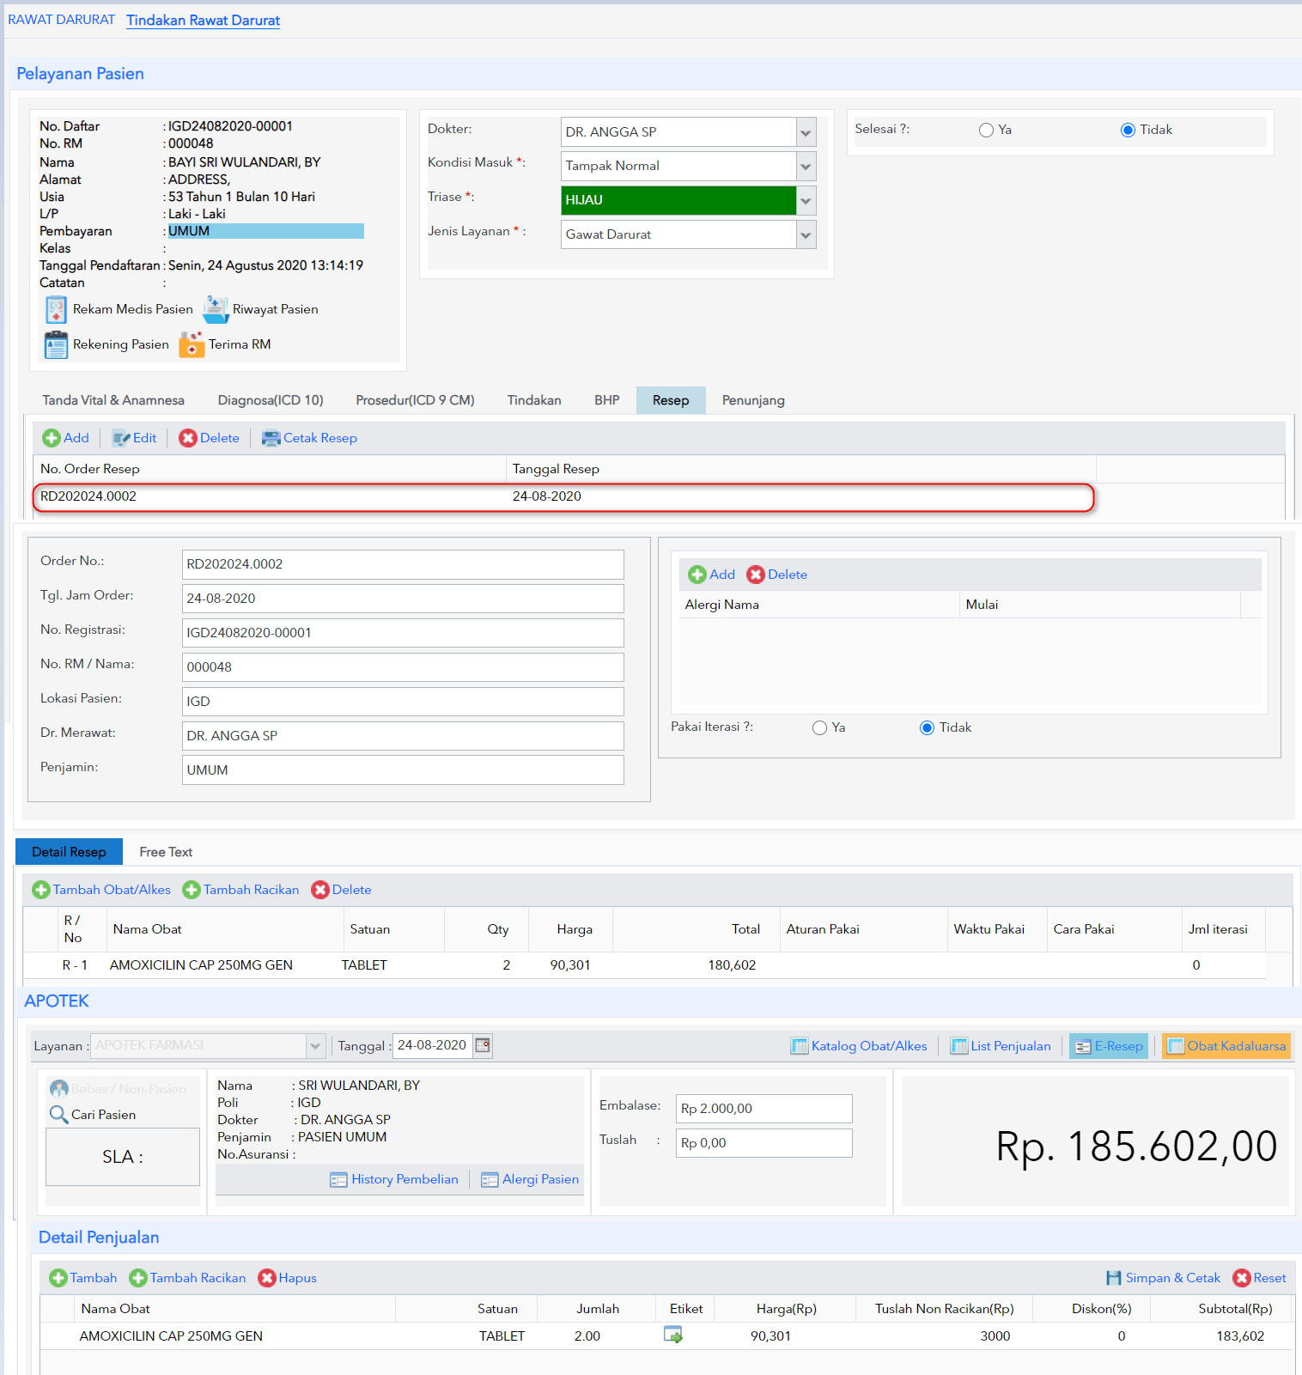
Task: Open the Resep tab
Action: coord(671,400)
